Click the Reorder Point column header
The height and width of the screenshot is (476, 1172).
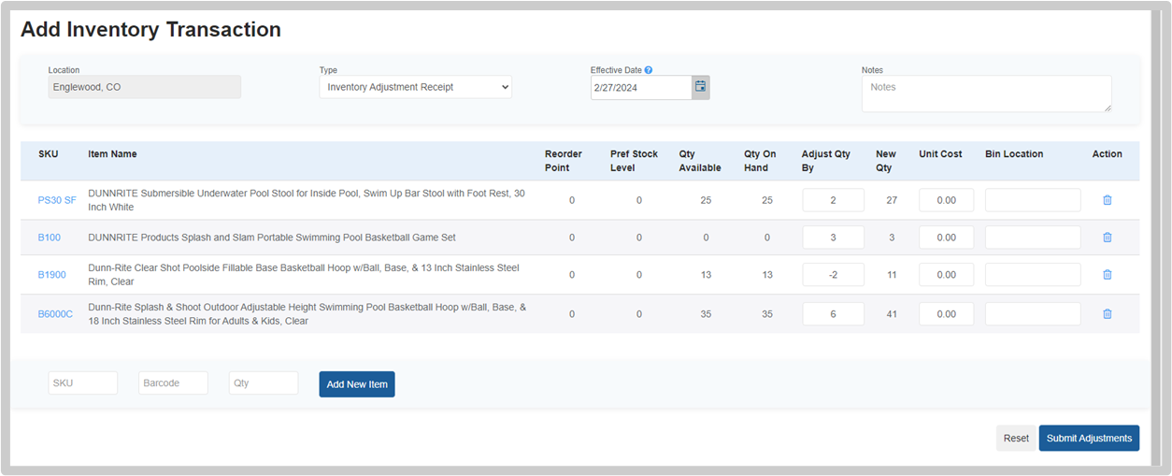(x=564, y=161)
